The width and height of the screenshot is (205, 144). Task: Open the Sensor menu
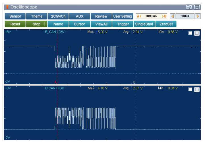click(15, 16)
